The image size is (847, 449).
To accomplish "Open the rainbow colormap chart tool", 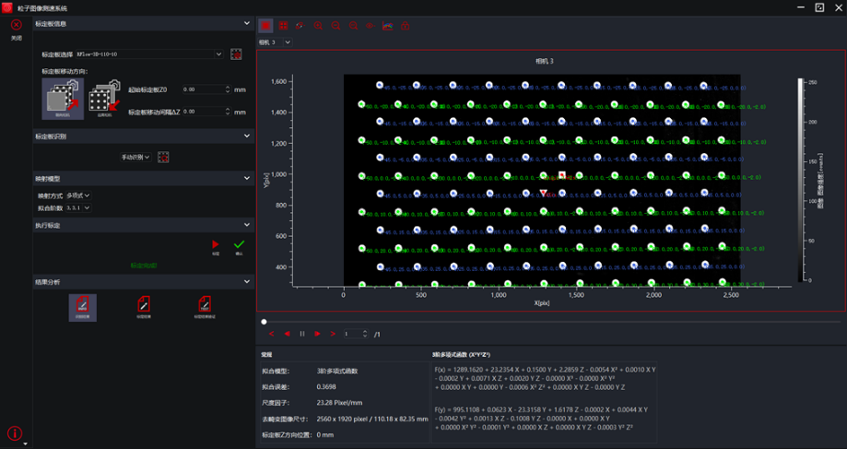I will click(388, 26).
